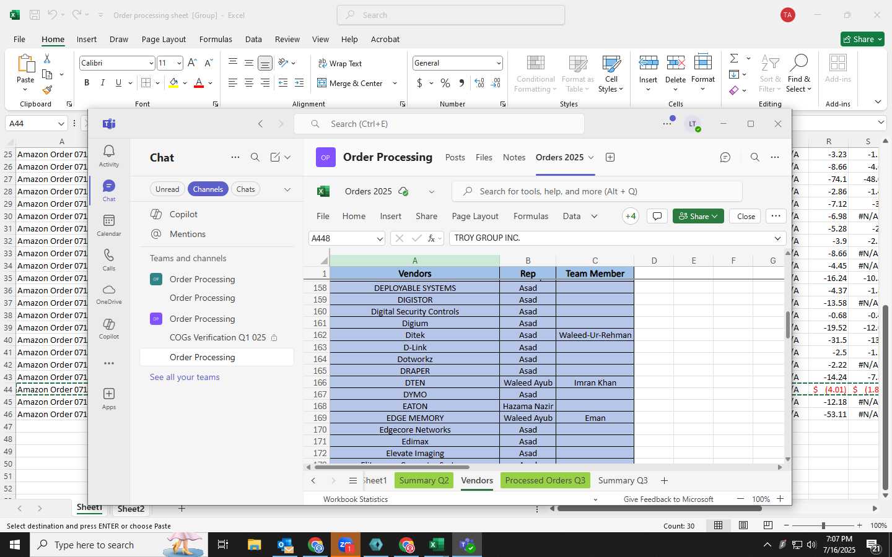Switch to Processed Orders Q3 sheet tab

[545, 480]
